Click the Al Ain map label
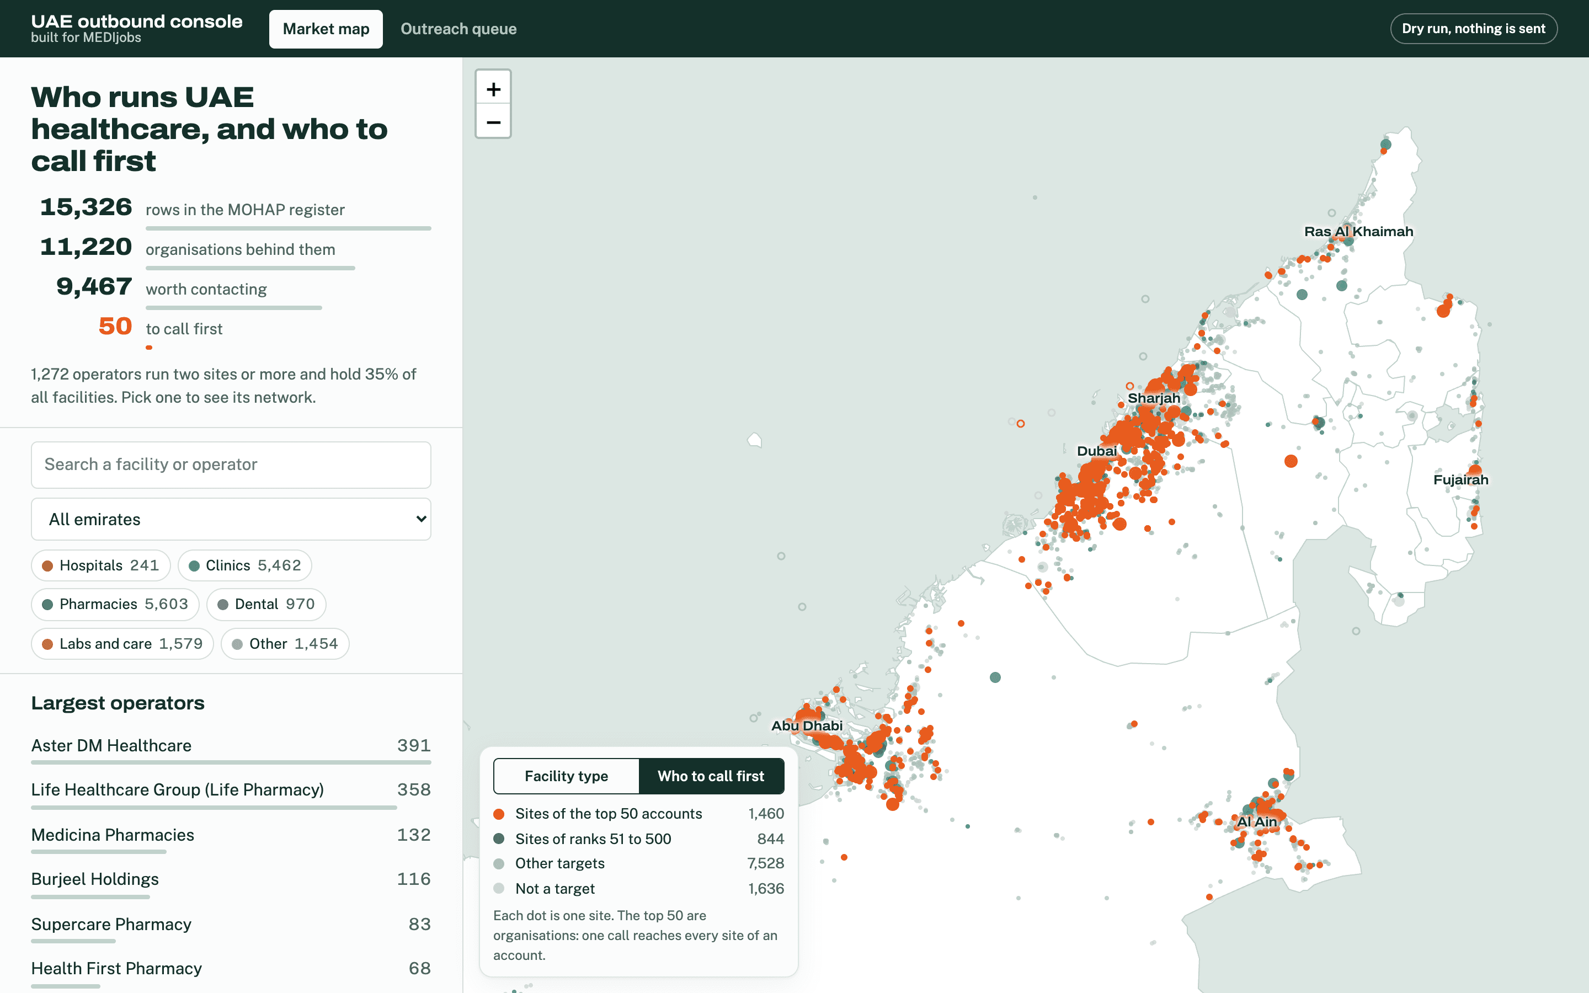This screenshot has width=1589, height=993. pos(1257,821)
